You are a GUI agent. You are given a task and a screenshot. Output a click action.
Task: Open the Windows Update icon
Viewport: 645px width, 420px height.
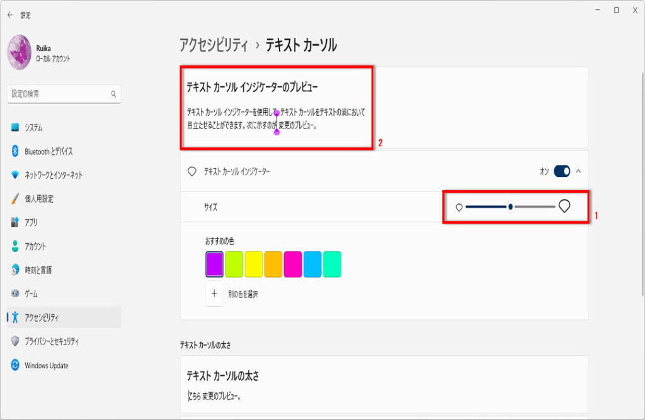tap(15, 365)
